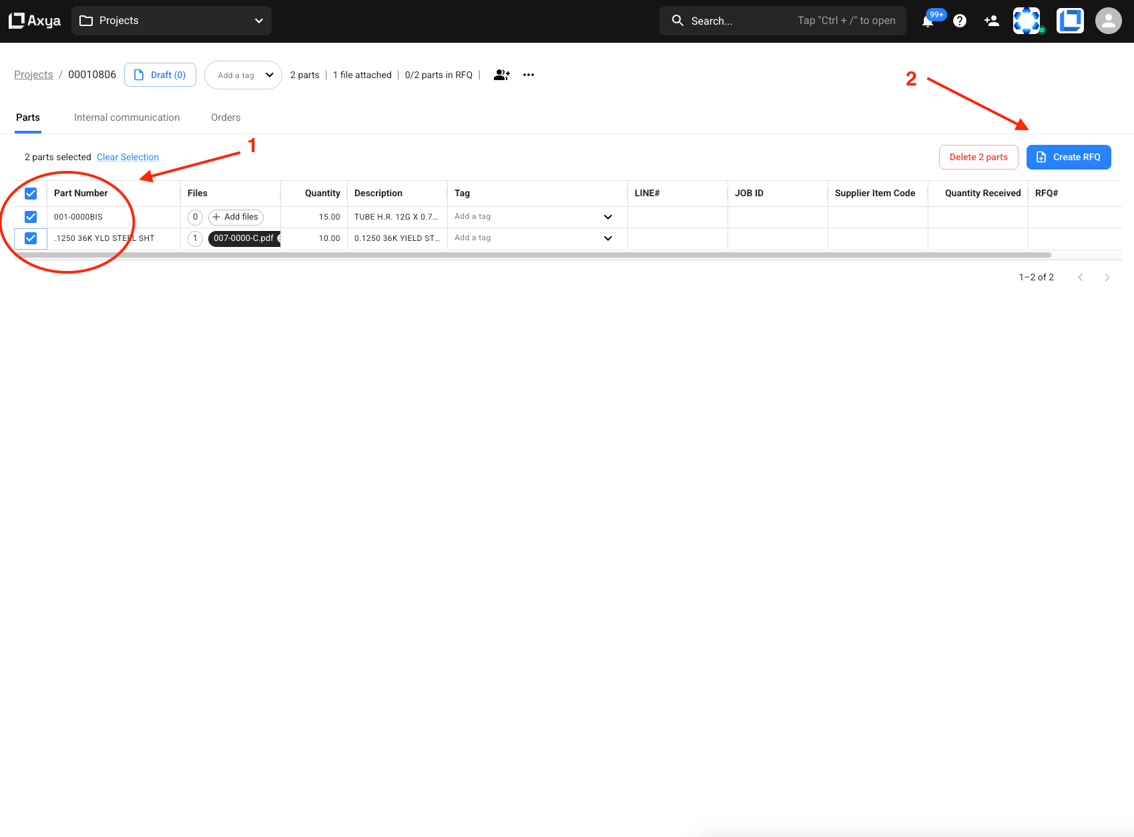Uncheck the .1250 36K YLD STEEL SHT checkbox
This screenshot has width=1134, height=837.
point(31,238)
